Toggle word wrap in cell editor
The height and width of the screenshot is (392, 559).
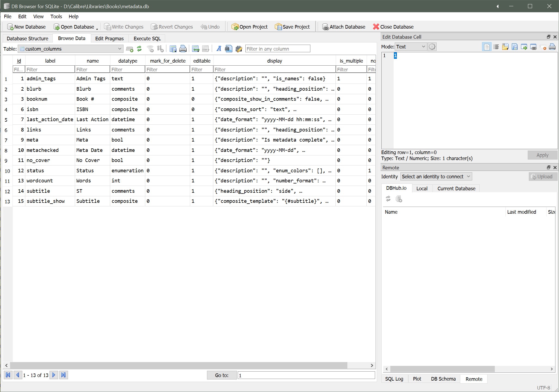[496, 47]
